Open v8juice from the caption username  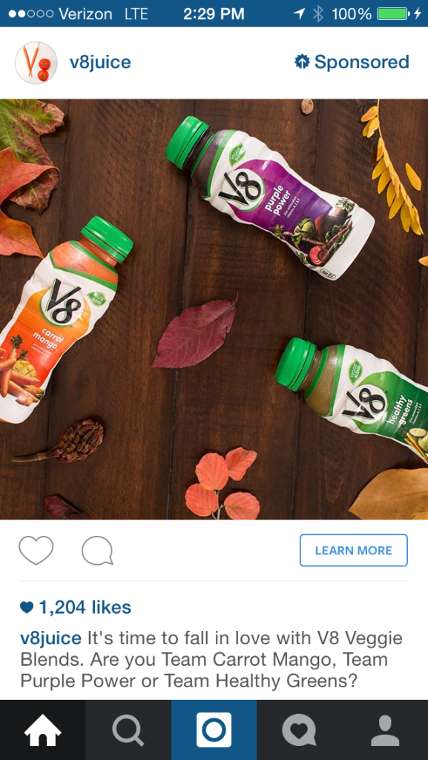[x=51, y=638]
